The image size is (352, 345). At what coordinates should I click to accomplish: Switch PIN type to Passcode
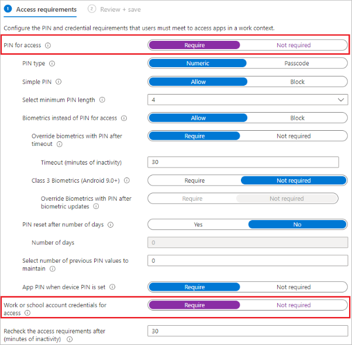pyautogui.click(x=296, y=64)
